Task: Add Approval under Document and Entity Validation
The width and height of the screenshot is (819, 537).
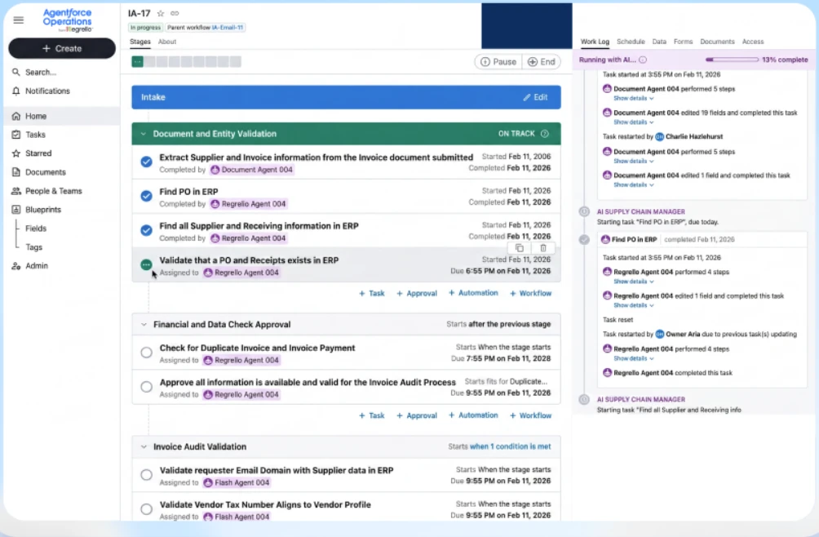Action: (x=416, y=294)
